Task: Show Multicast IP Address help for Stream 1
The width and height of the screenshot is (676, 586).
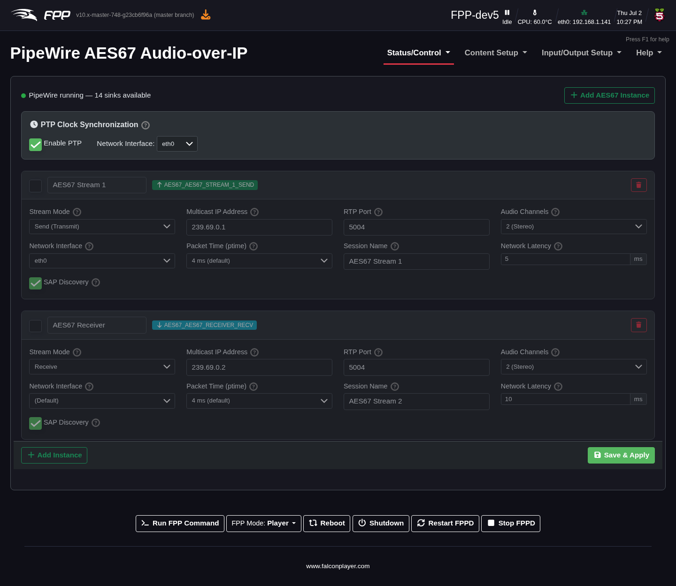Action: (x=254, y=212)
